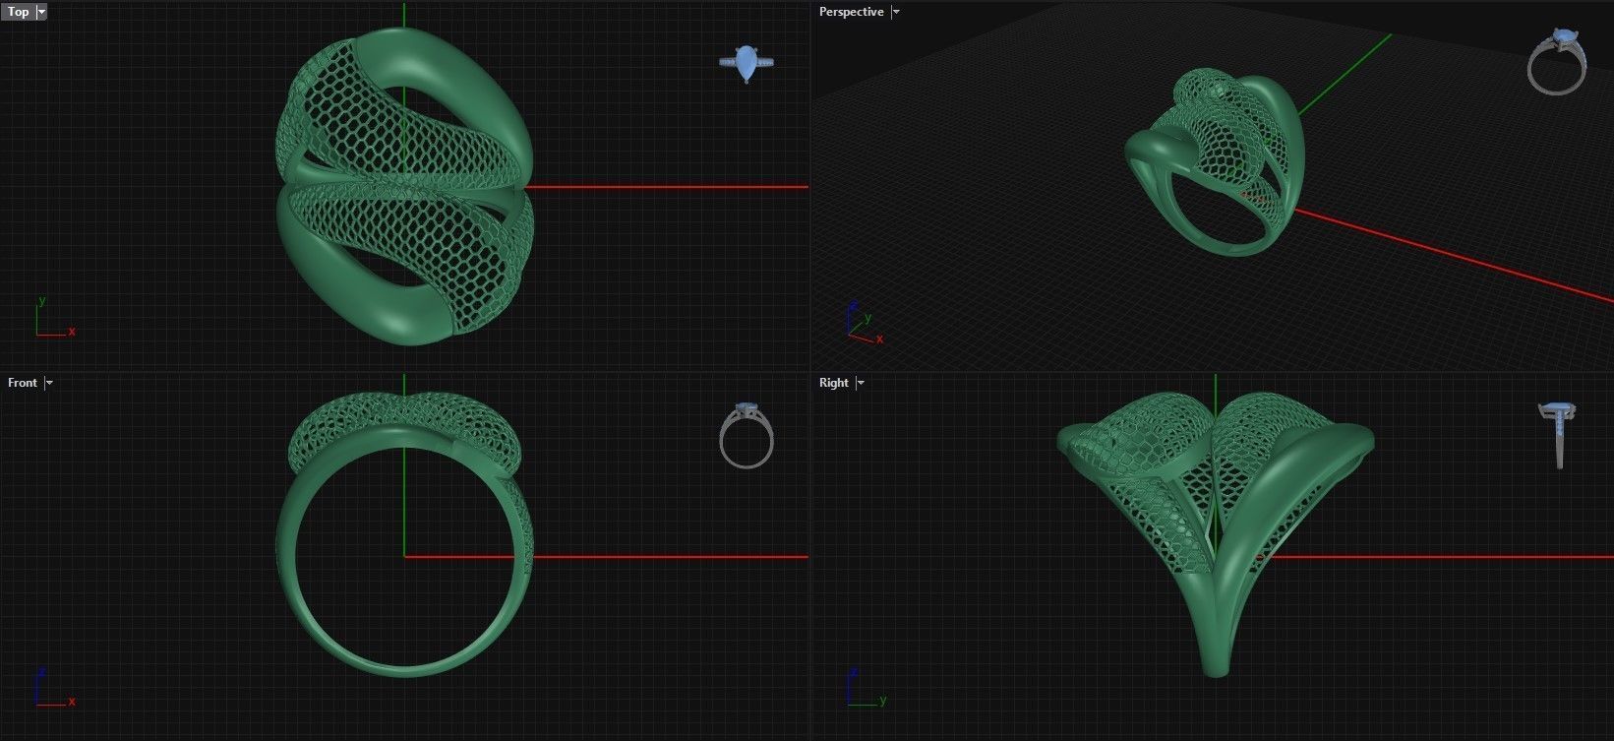Click the YZ axis icon in Right viewport
The image size is (1614, 741).
coord(867,687)
